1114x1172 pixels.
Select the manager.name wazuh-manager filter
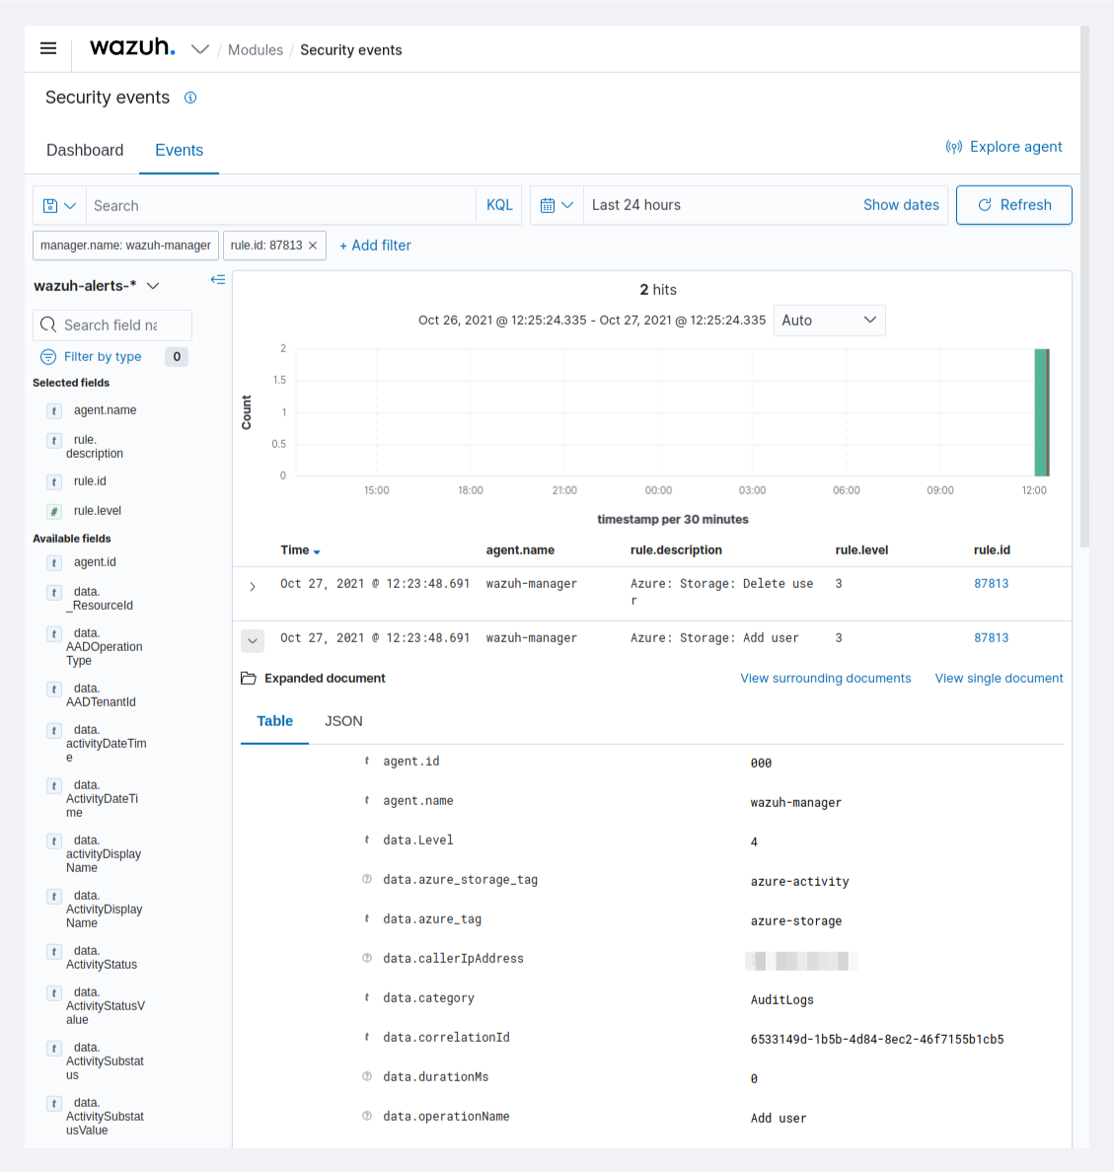coord(125,246)
